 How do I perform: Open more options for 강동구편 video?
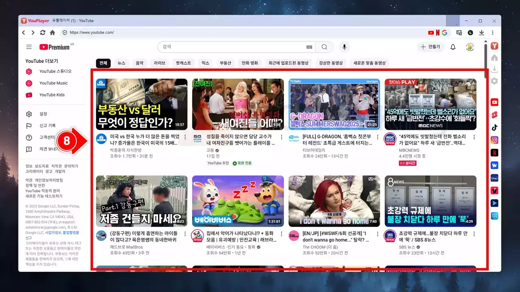185,234
